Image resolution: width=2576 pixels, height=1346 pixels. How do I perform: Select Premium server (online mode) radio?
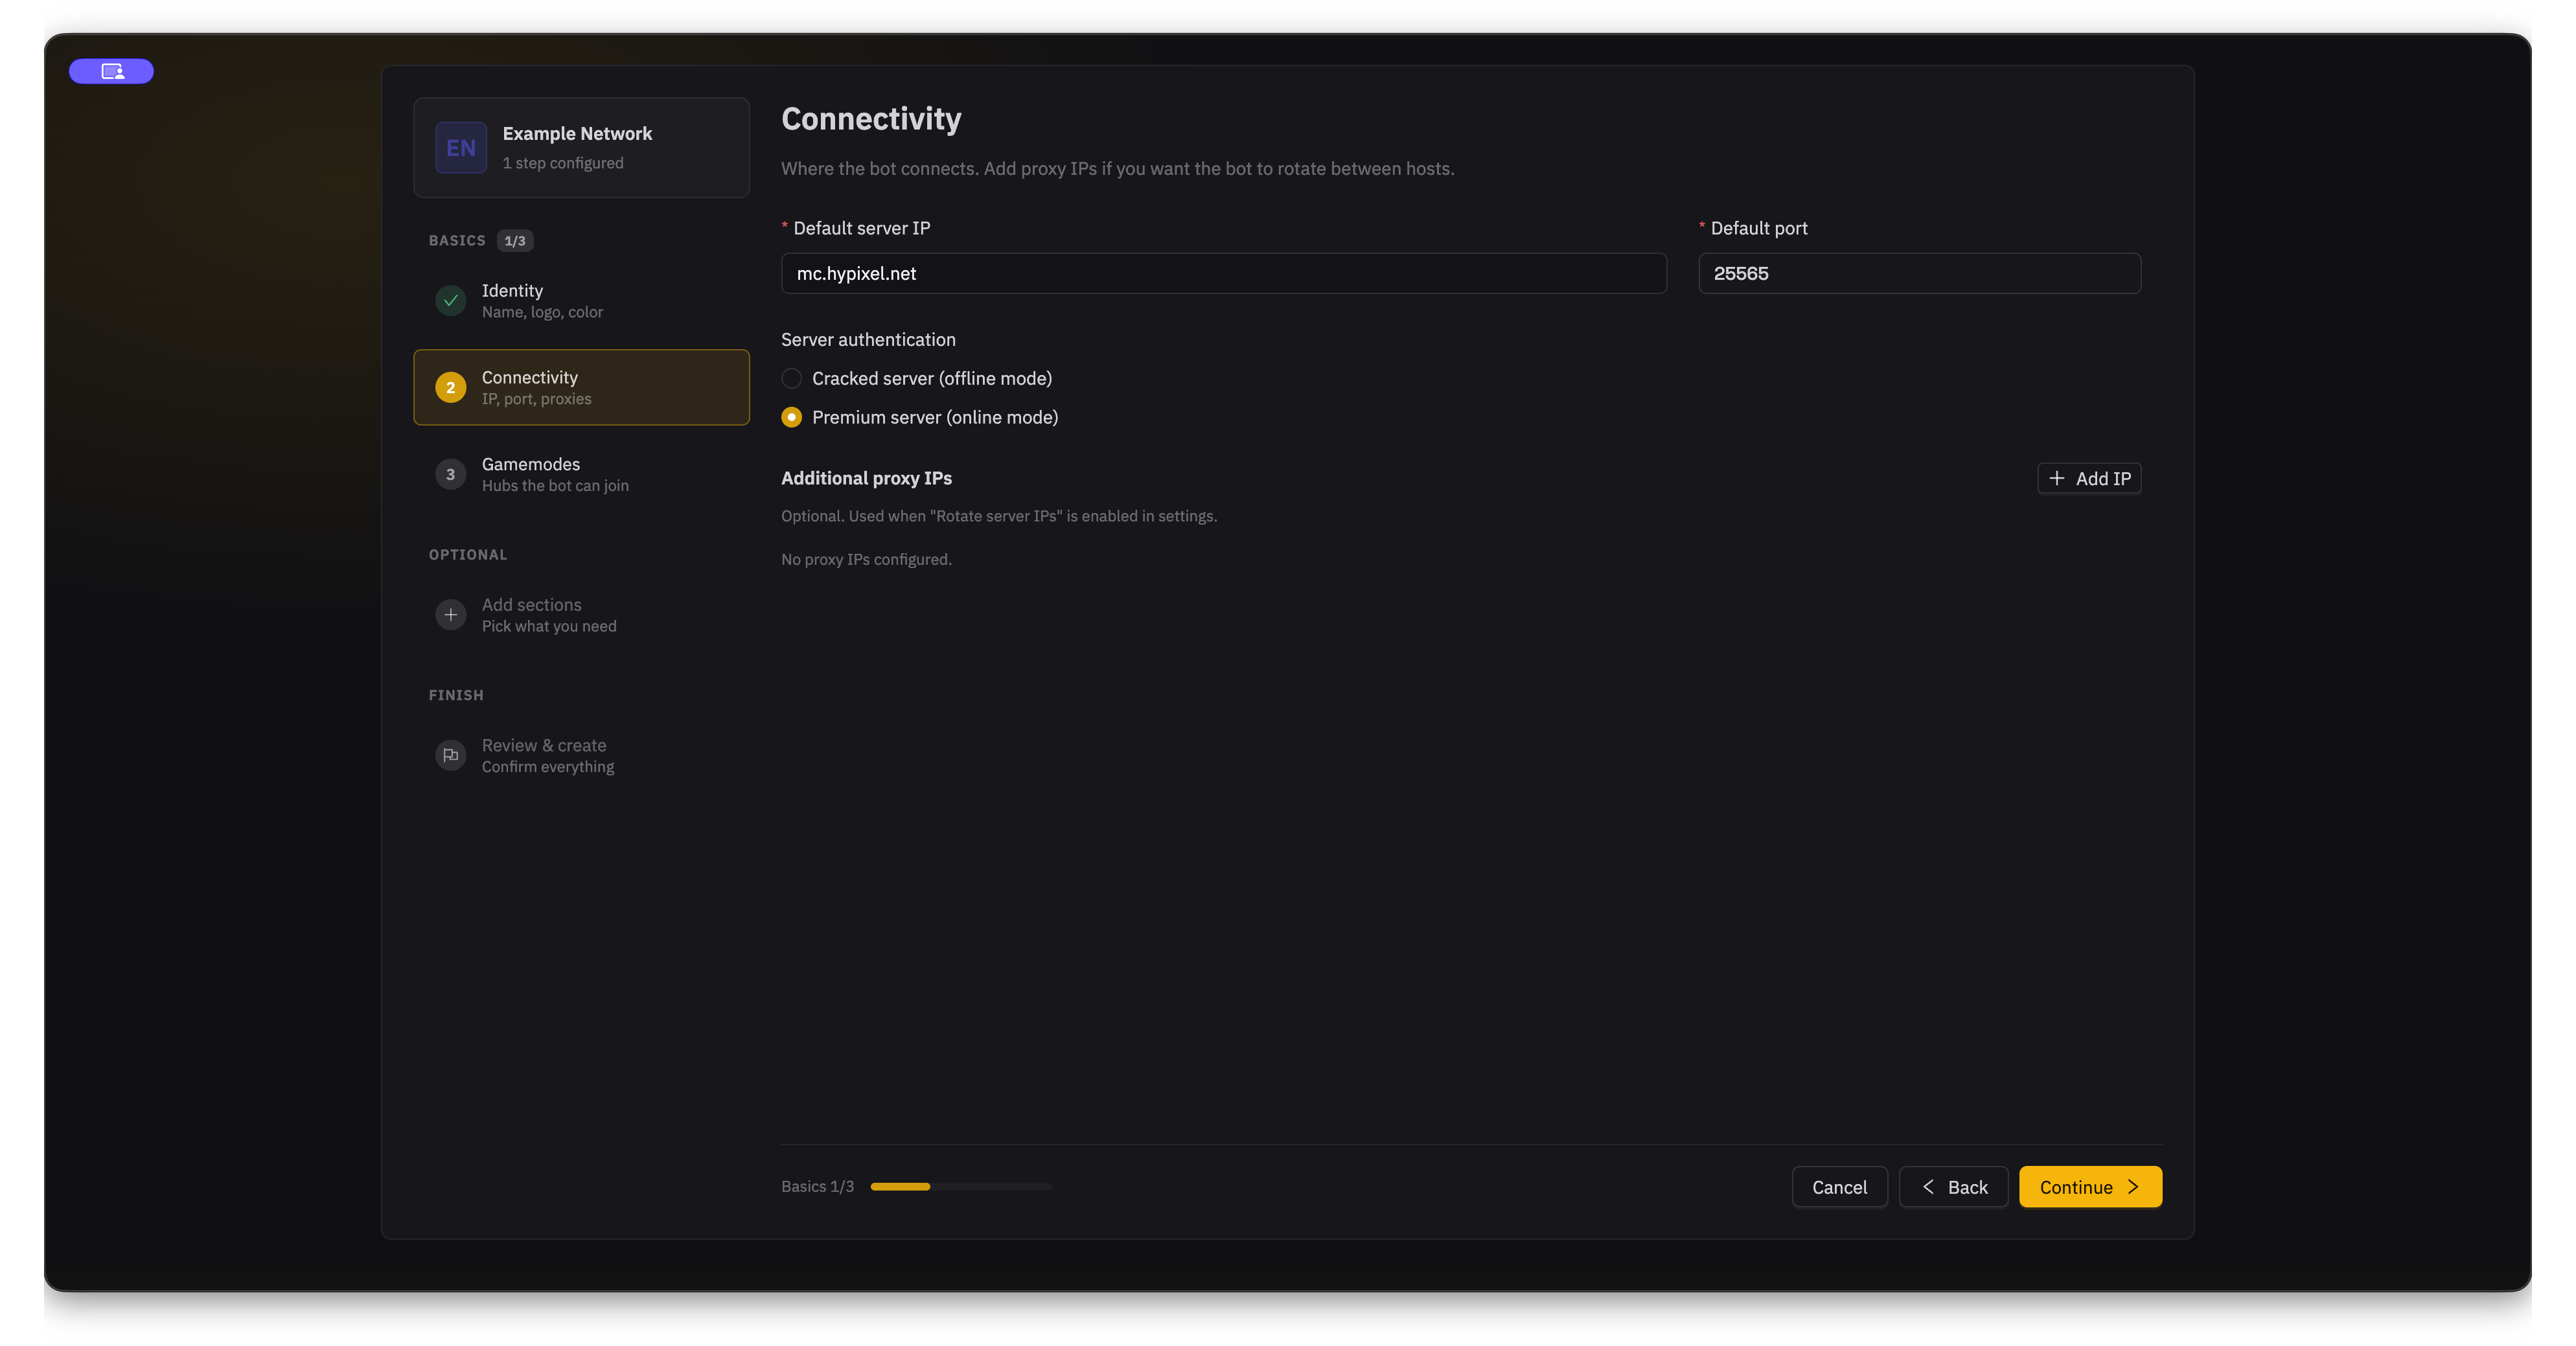792,417
